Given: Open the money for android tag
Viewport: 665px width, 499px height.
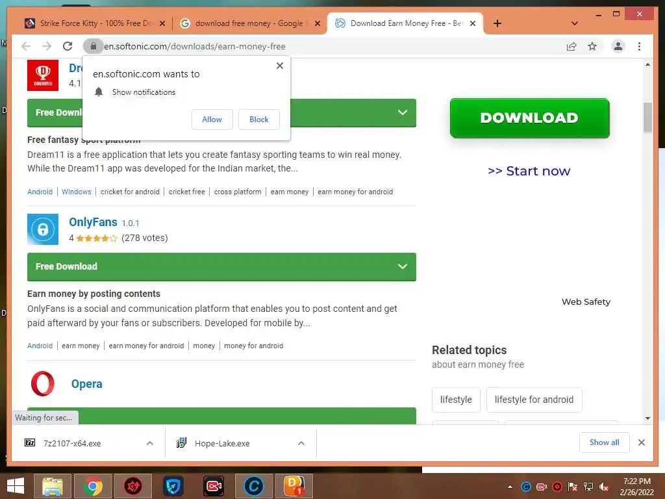Looking at the screenshot, I should coord(254,346).
